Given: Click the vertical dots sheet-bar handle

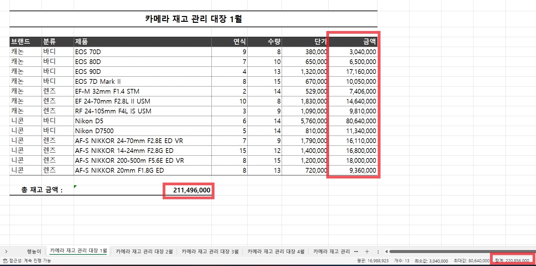Looking at the screenshot, I should [x=378, y=252].
